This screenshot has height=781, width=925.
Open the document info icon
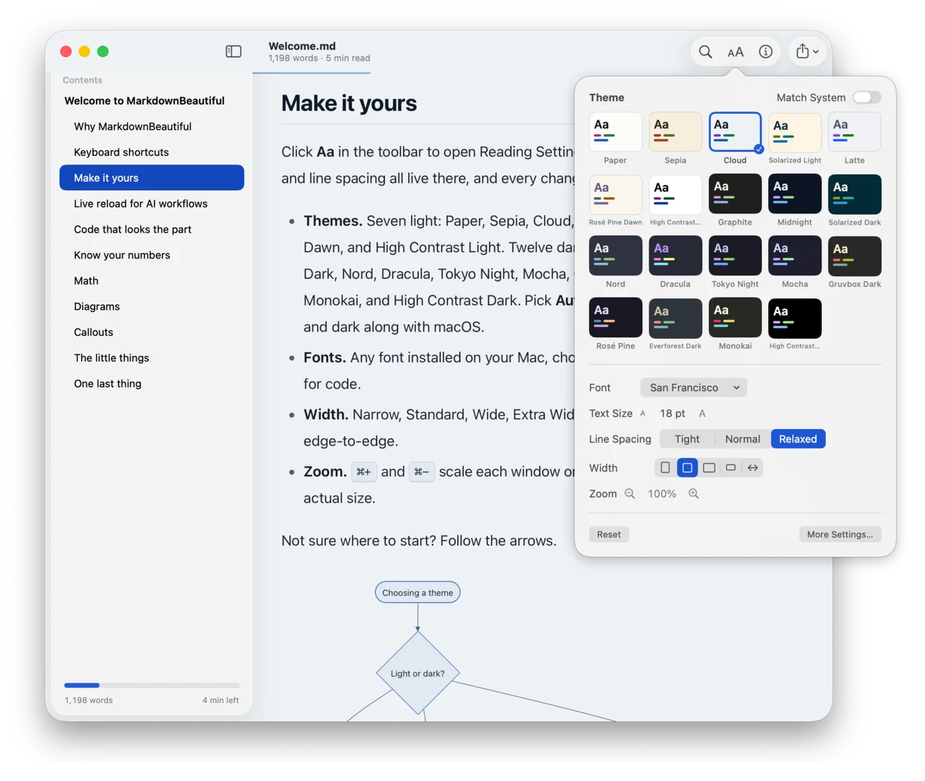[x=766, y=52]
